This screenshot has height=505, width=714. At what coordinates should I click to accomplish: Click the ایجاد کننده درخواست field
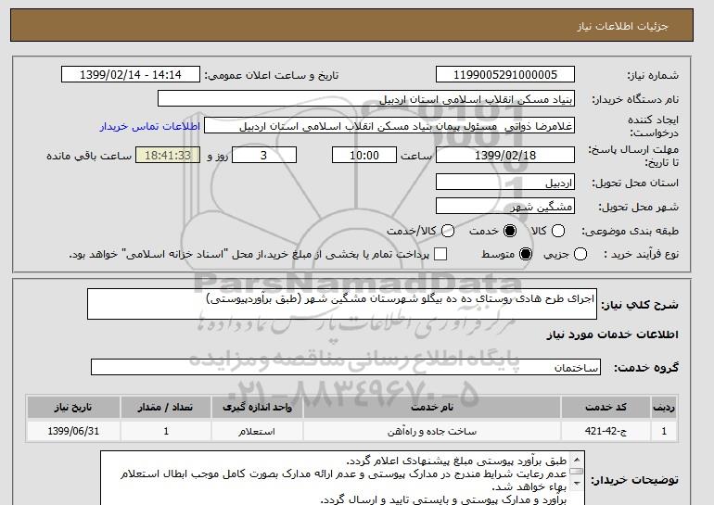click(x=389, y=126)
